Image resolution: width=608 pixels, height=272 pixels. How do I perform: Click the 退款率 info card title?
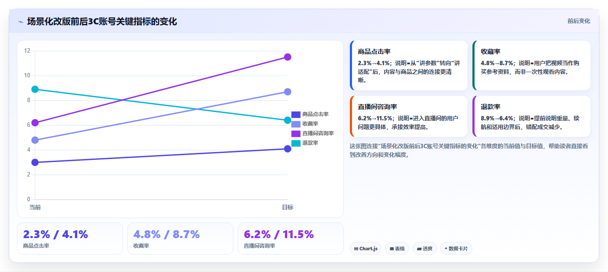click(490, 106)
